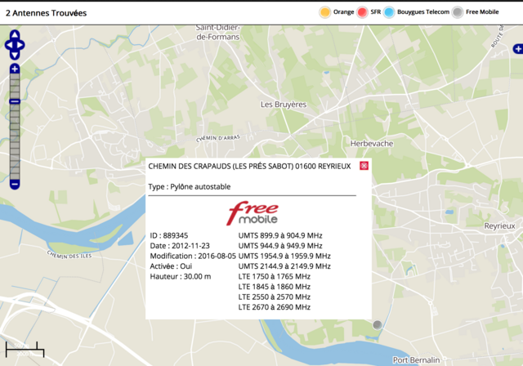Viewport: 523px width, 366px height.
Task: Zoom out with the bottom minus button
Action: 15,184
